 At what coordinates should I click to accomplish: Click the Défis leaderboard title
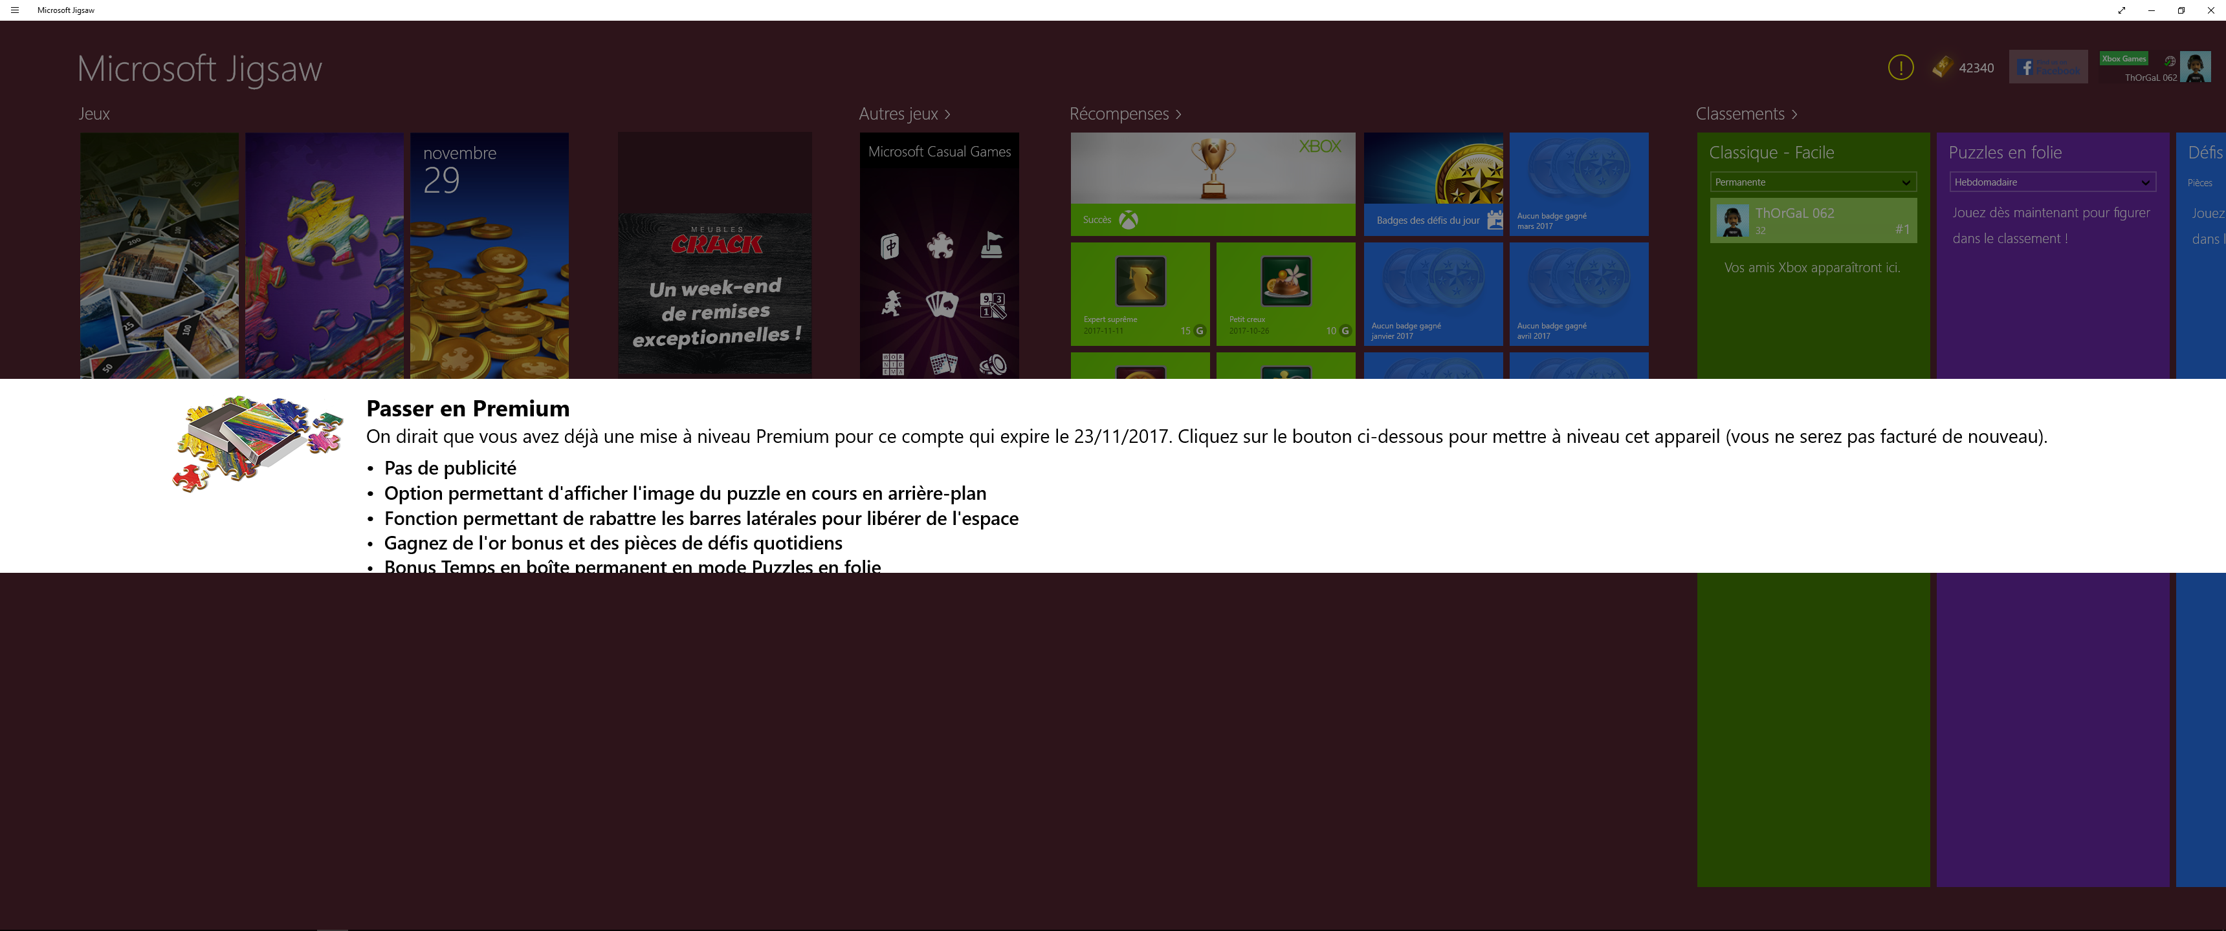tap(2205, 153)
